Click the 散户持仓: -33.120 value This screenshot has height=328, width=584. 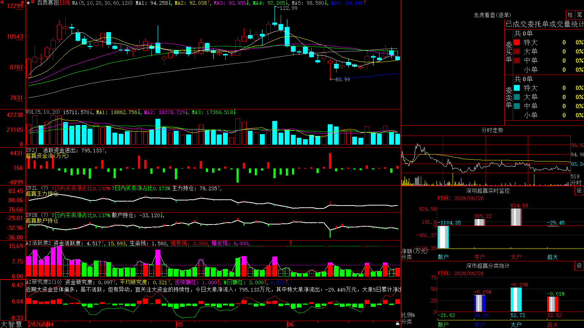138,215
